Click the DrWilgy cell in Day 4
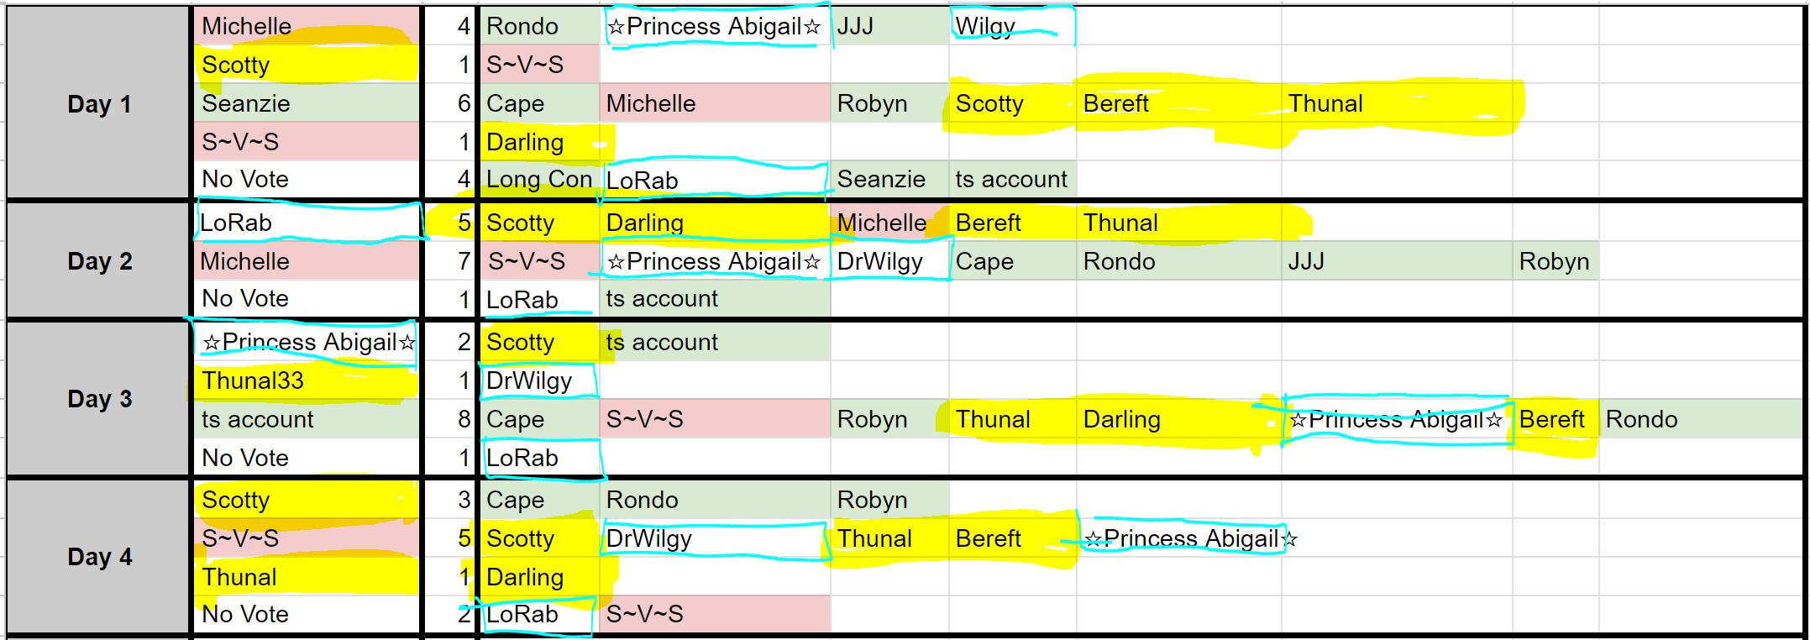Screen dimensions: 1810x640 [x=715, y=538]
